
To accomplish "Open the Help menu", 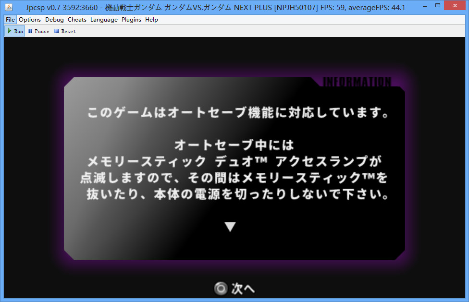I will point(151,20).
